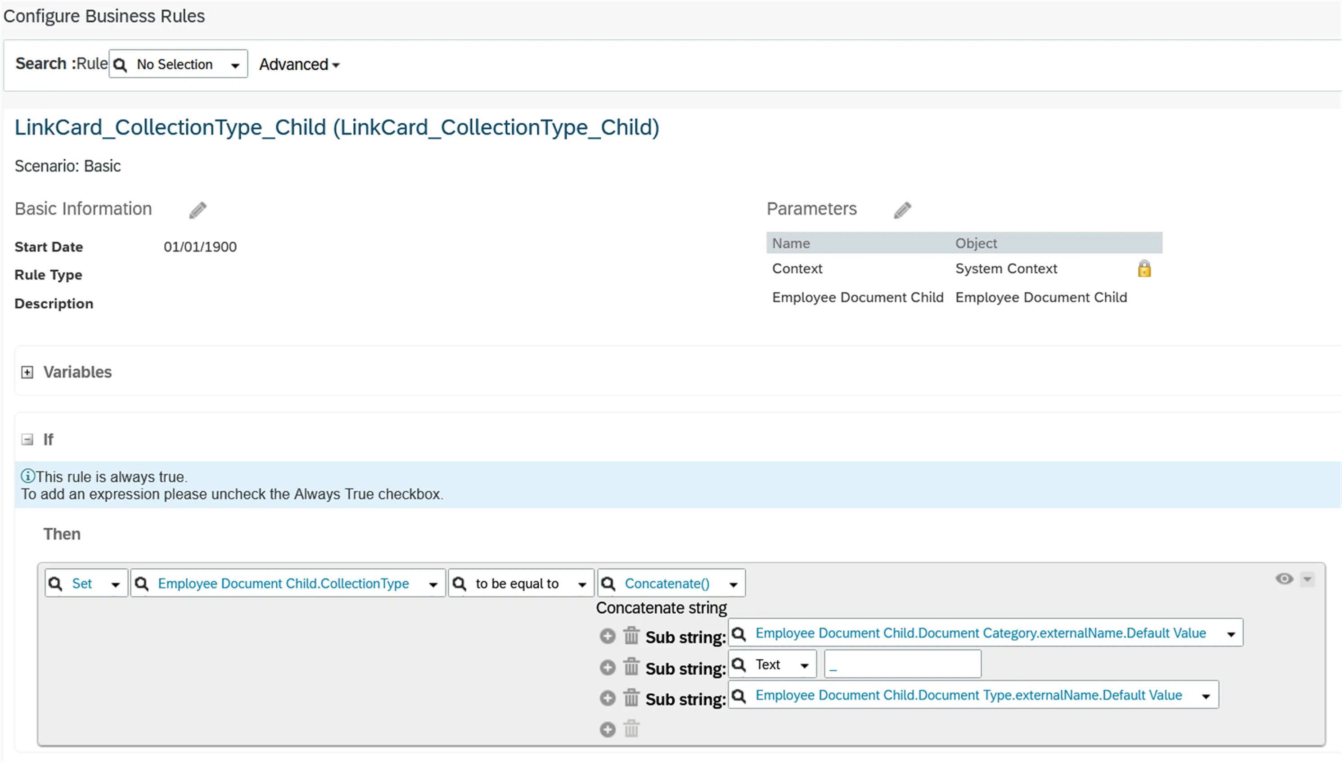Add a sub string after the Document Type row

pos(607,698)
